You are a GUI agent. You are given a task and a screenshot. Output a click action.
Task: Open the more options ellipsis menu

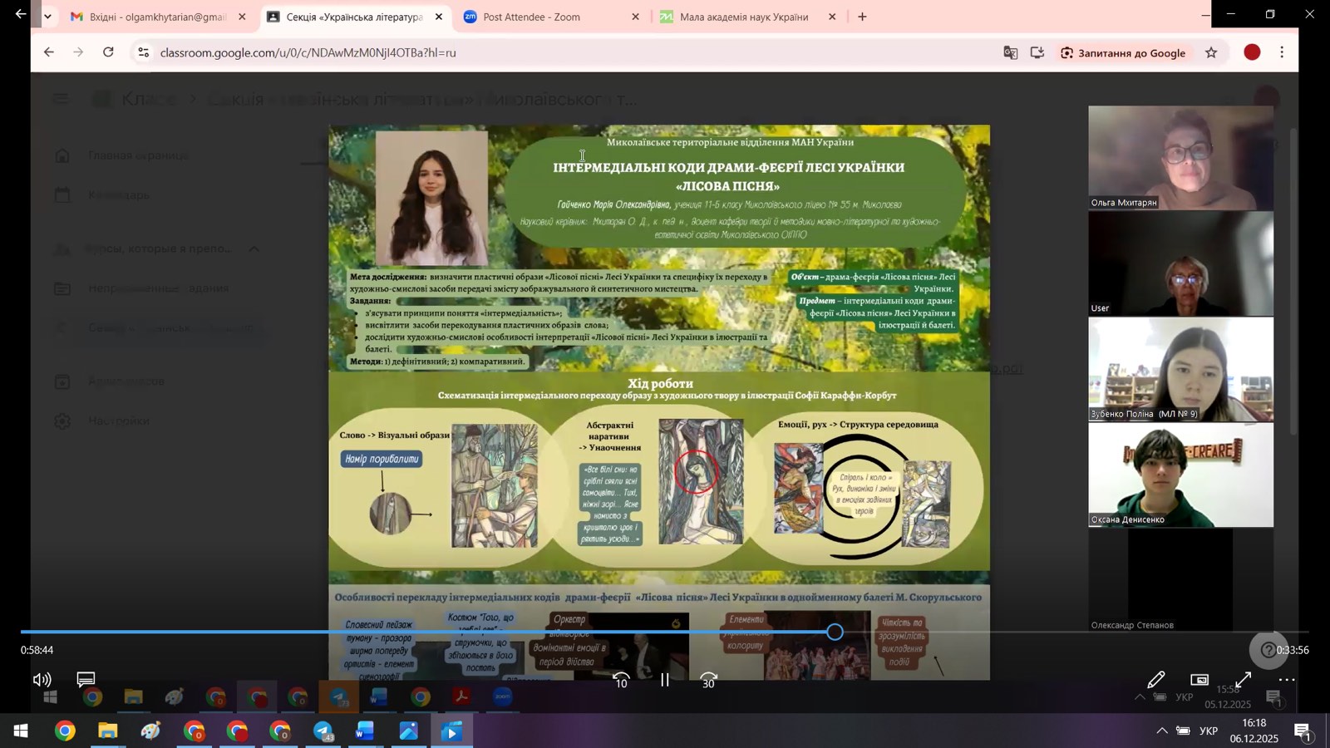[x=1286, y=680]
